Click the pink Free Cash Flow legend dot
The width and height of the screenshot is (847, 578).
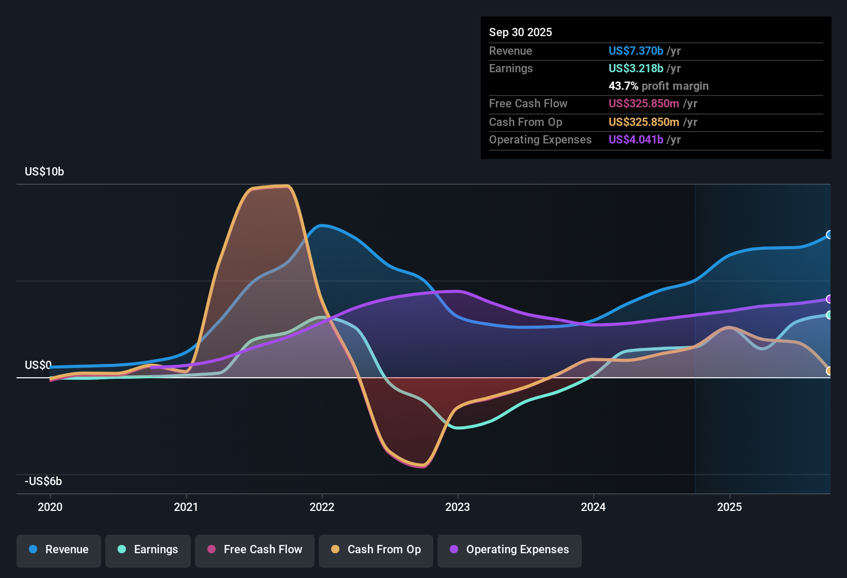tap(211, 550)
